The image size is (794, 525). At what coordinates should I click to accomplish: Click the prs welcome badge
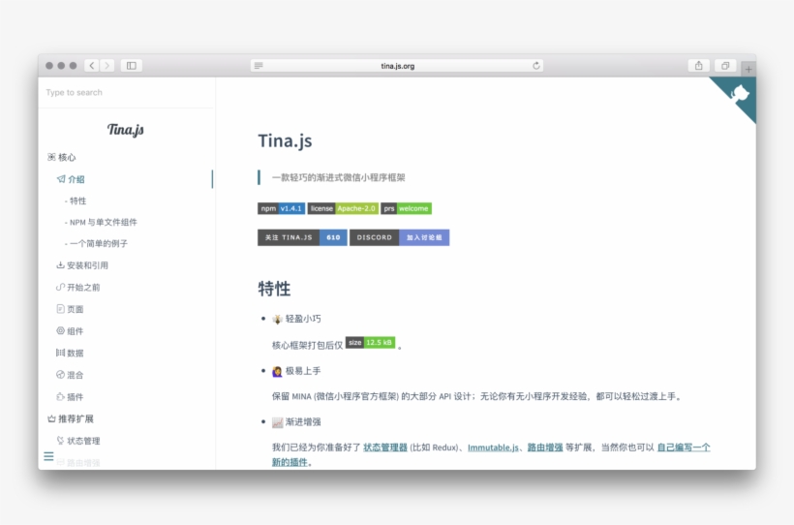coord(406,208)
